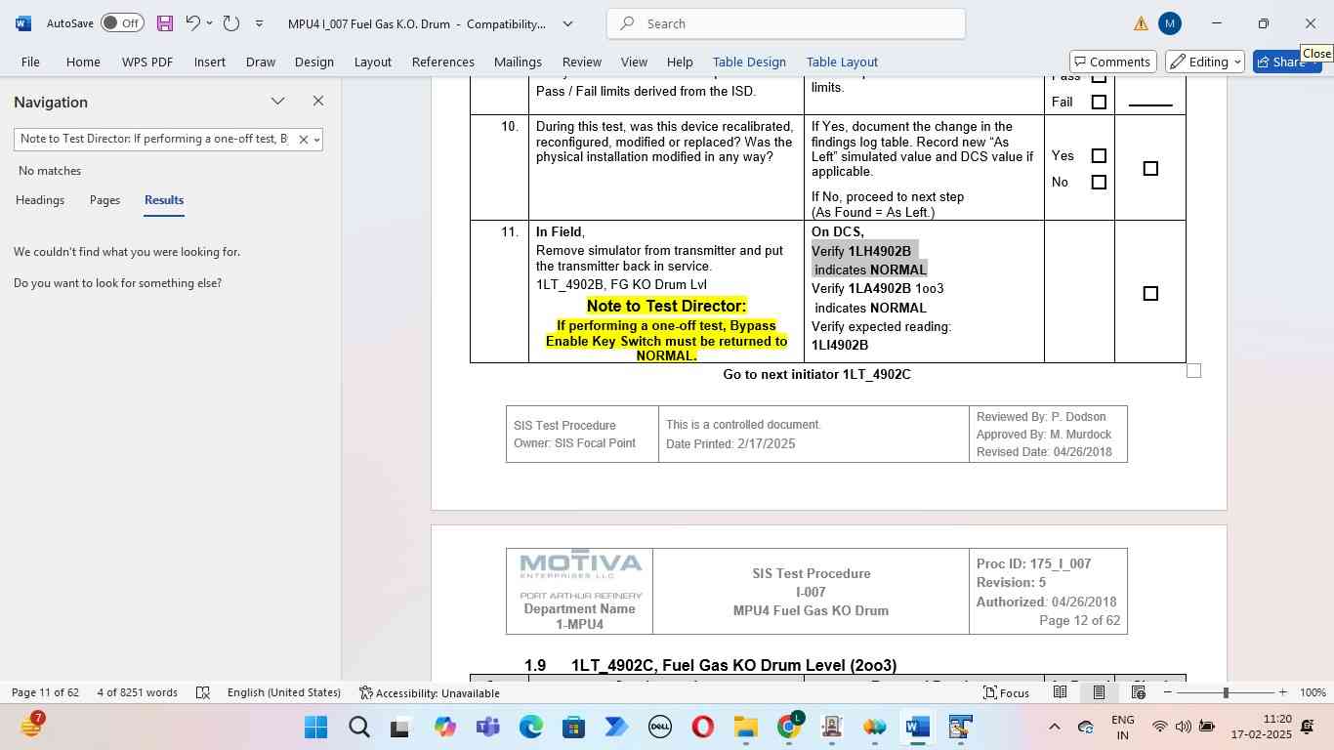Click the Accessibility: Unavailable status
Image resolution: width=1334 pixels, height=750 pixels.
click(430, 692)
